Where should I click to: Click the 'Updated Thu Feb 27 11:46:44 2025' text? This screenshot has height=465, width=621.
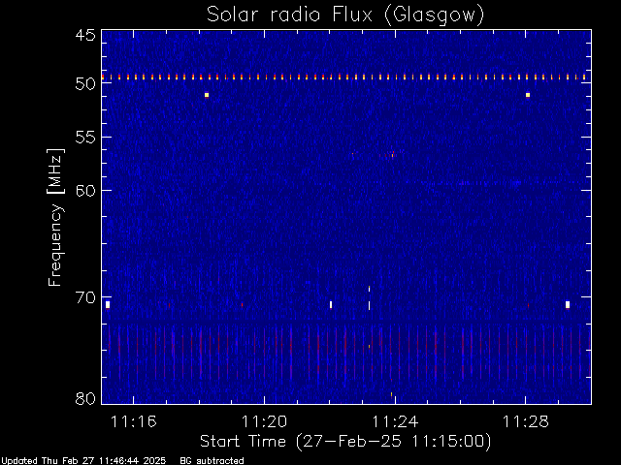point(83,461)
